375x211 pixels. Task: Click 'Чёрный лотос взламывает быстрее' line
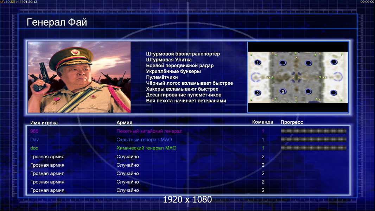click(x=189, y=83)
